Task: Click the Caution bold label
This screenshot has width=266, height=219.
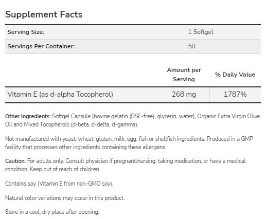Action: [x=15, y=161]
